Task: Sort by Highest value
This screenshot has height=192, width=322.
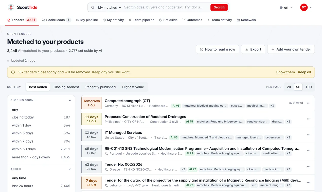Action: tap(133, 87)
